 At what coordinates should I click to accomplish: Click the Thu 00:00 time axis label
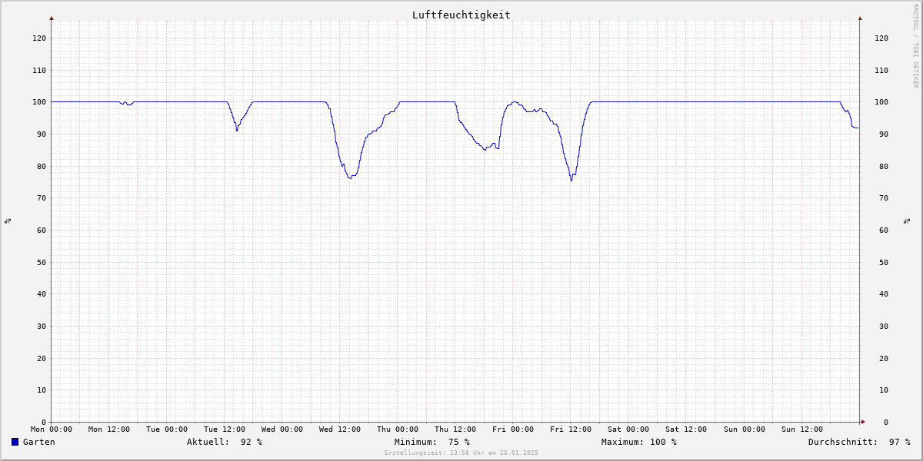pos(398,429)
